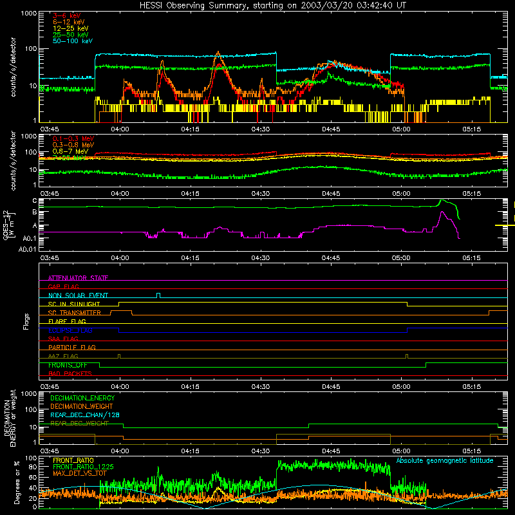The height and width of the screenshot is (515, 515).
Task: Select the red 3-6 keV legend label
Action: 67,15
